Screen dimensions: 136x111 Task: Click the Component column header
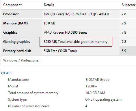12,5
